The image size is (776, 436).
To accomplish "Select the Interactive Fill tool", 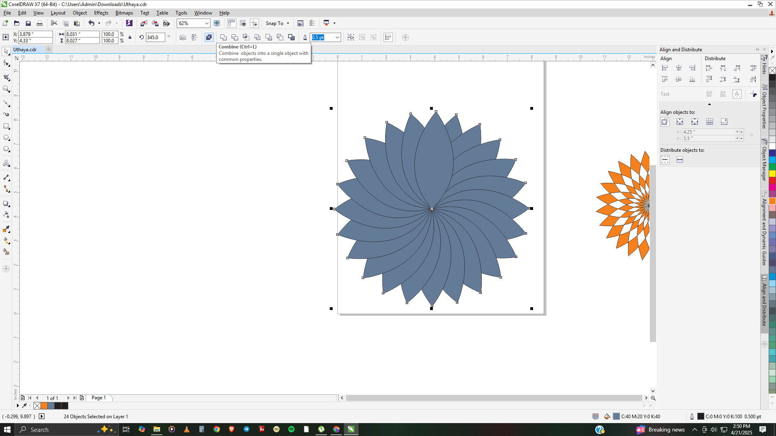I will coord(6,241).
